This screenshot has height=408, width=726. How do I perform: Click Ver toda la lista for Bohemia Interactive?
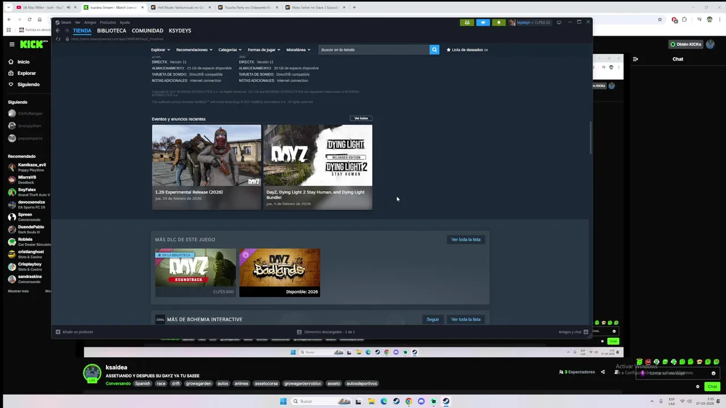[x=466, y=320]
